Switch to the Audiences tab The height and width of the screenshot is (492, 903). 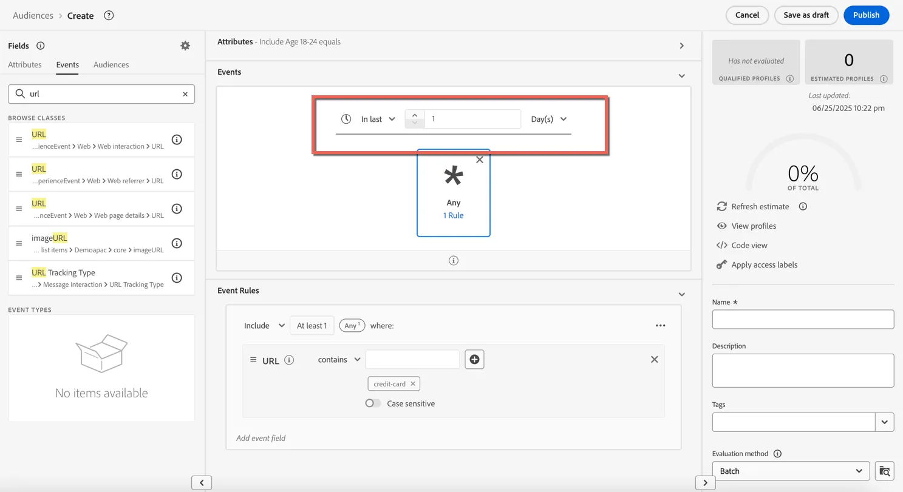coord(111,64)
